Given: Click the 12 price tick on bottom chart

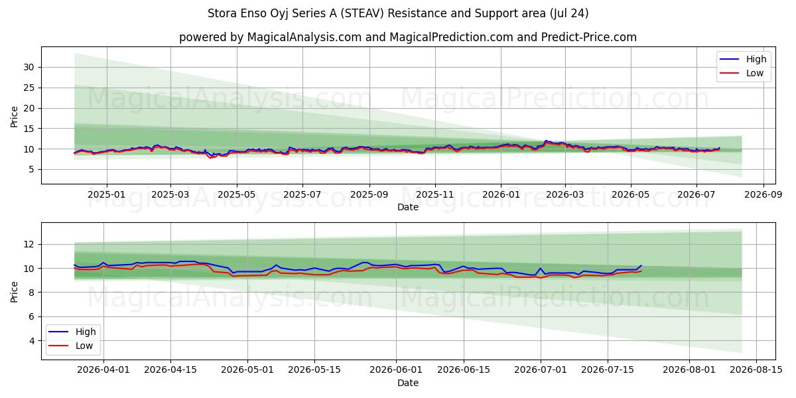Looking at the screenshot, I should (31, 244).
